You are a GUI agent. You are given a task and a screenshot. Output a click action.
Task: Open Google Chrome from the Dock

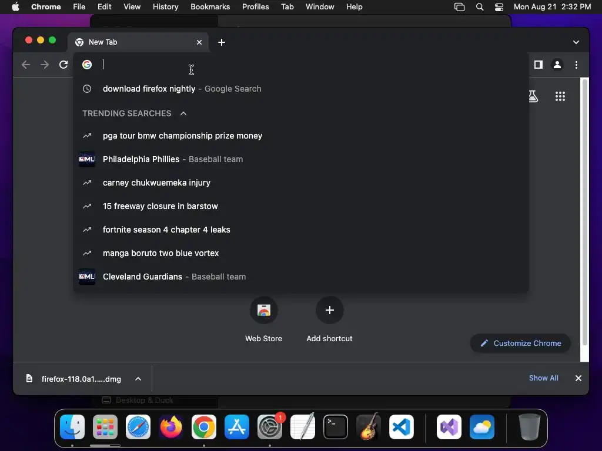tap(204, 427)
